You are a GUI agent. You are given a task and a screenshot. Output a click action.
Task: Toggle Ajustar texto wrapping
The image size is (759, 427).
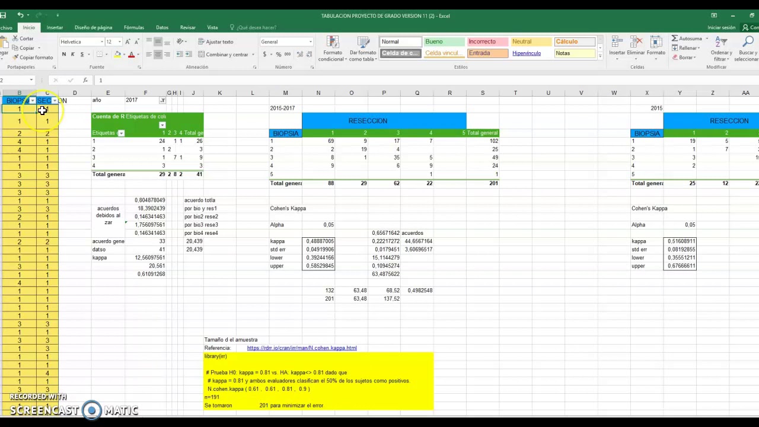(216, 42)
